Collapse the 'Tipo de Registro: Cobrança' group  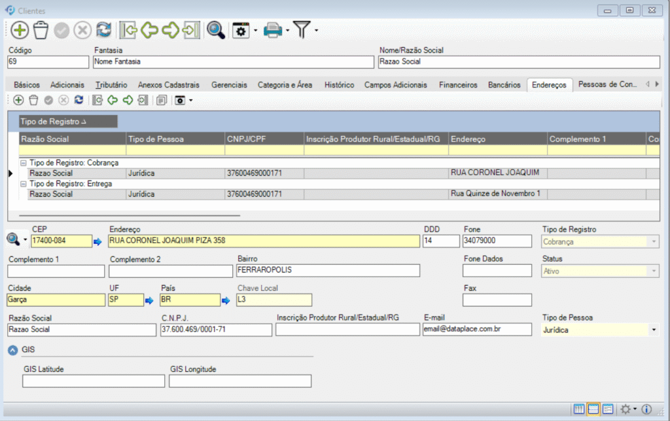pos(24,163)
